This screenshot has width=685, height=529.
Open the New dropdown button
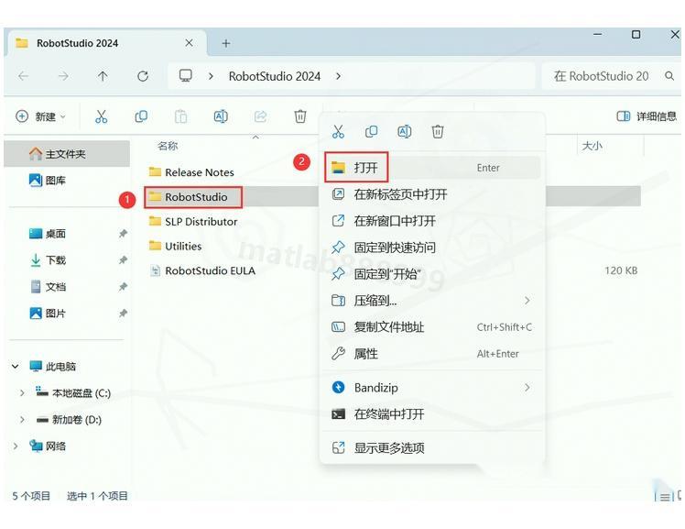tap(40, 116)
